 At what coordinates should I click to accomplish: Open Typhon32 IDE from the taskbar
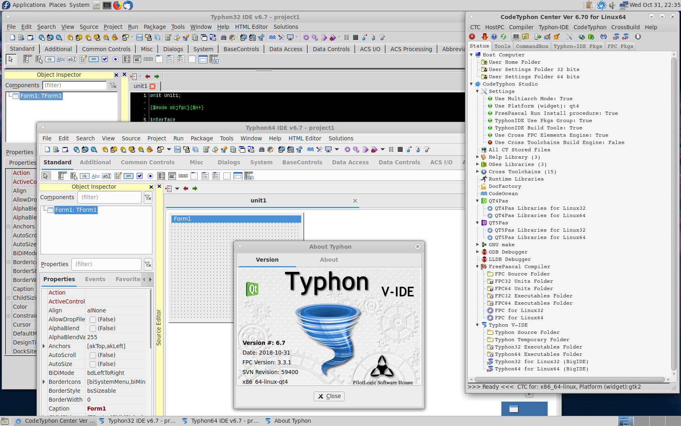click(x=138, y=421)
